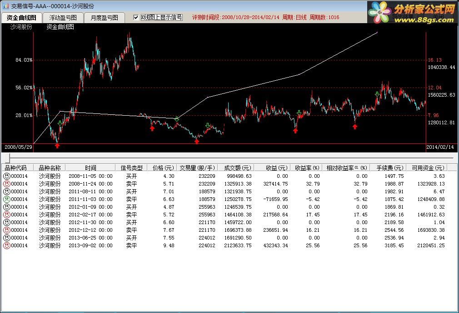Click leftmost red buy arrow at chart bottom
The height and width of the screenshot is (313, 459).
click(57, 146)
